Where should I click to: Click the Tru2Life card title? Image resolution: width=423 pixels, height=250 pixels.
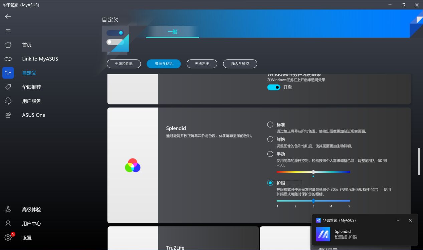tap(175, 248)
